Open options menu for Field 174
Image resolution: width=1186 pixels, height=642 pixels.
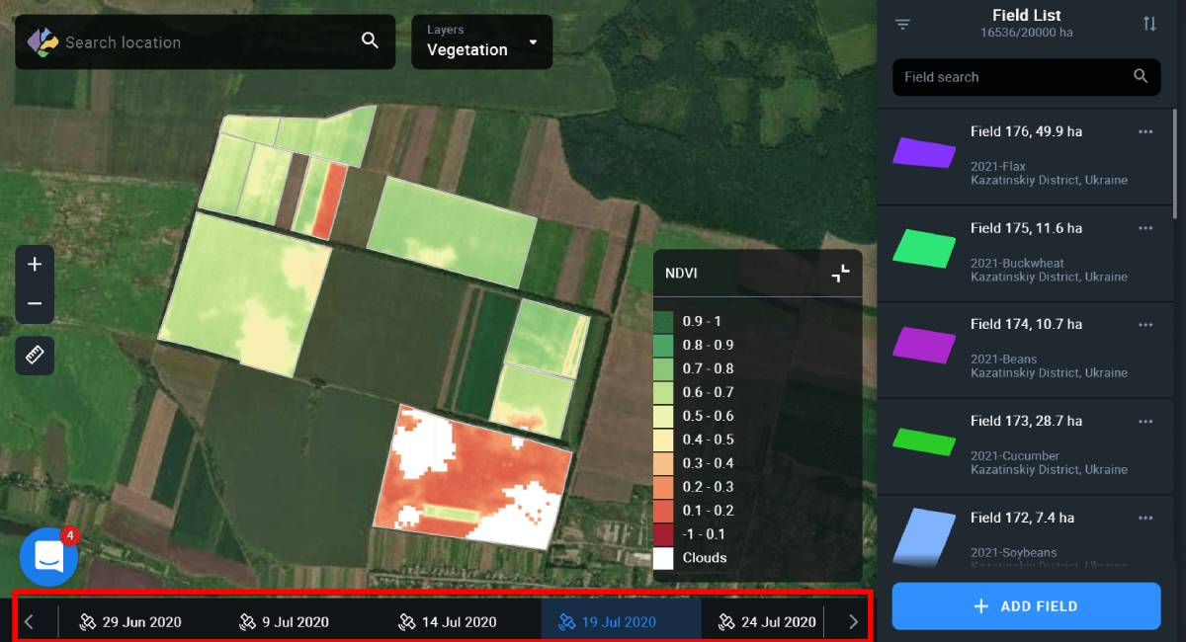tap(1145, 325)
